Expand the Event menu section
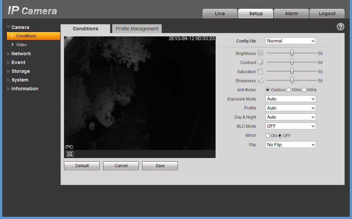Image resolution: width=352 pixels, height=219 pixels. pyautogui.click(x=16, y=62)
